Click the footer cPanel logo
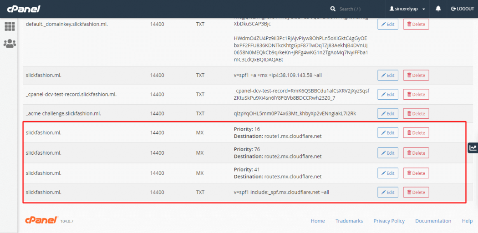Viewport: 478px width, 233px height. [42, 220]
